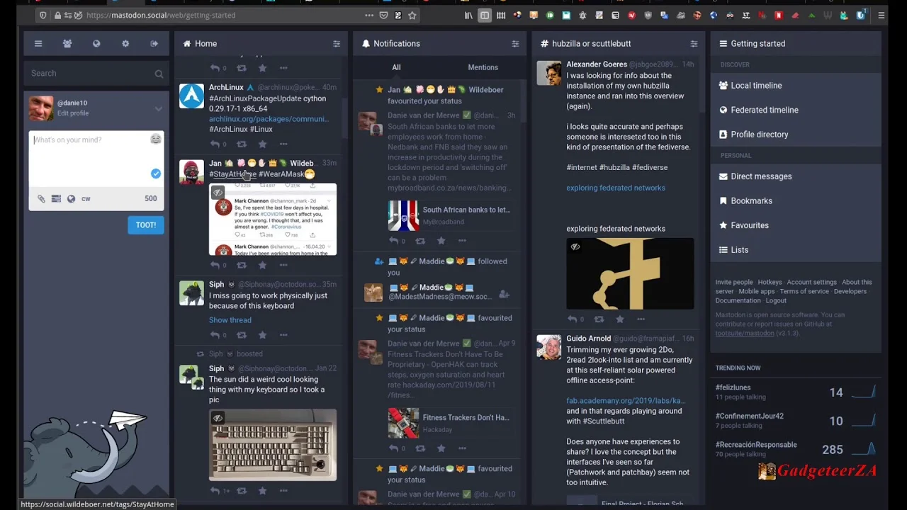907x510 pixels.
Task: Follow back Maddie with the add-user icon
Action: [x=504, y=294]
